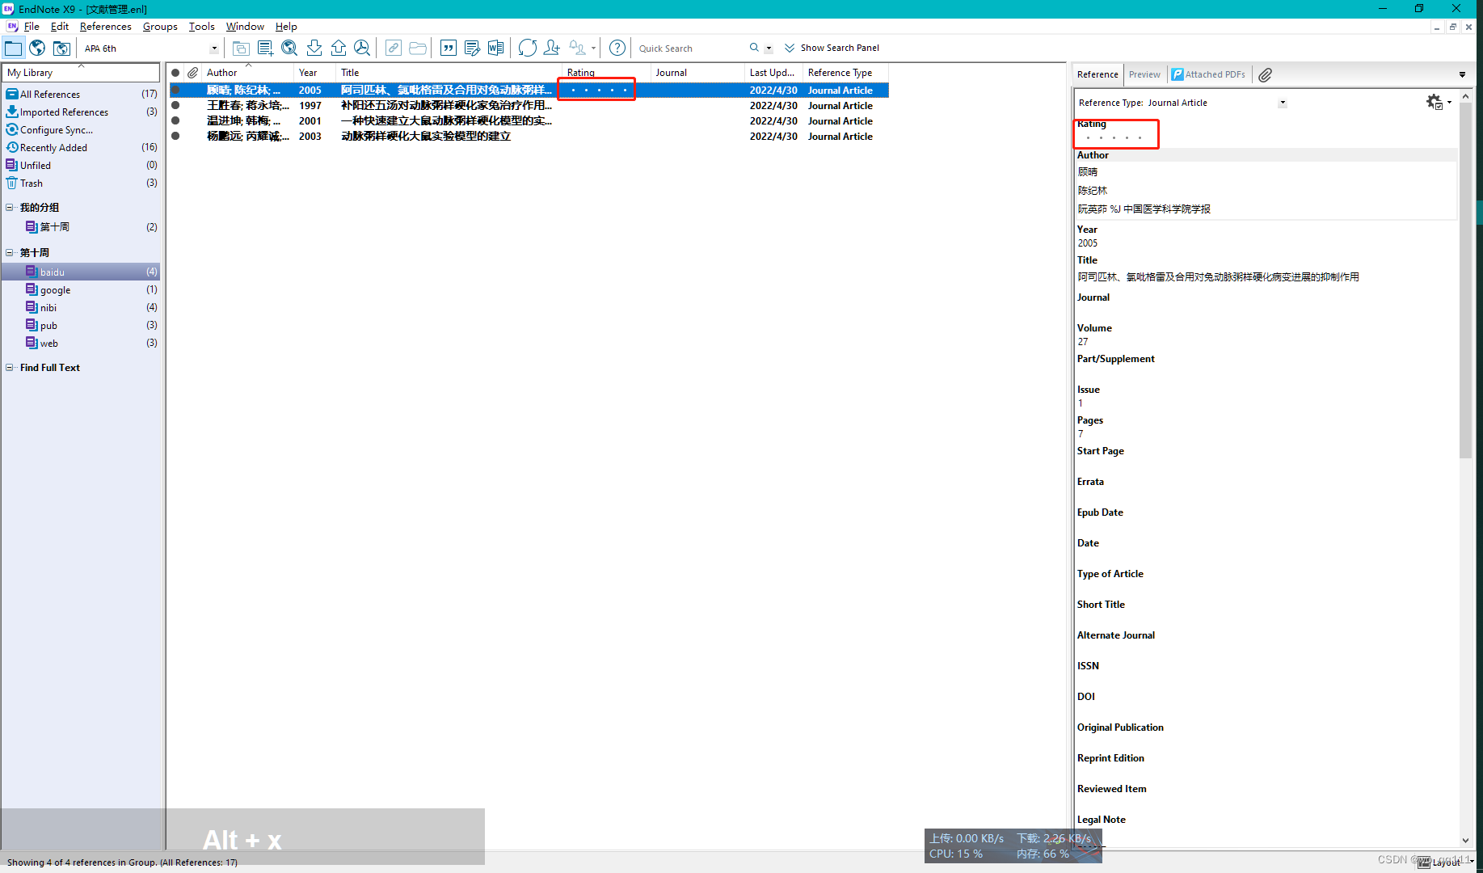Sort by the Rating column header
Image resolution: width=1483 pixels, height=873 pixels.
pyautogui.click(x=606, y=73)
